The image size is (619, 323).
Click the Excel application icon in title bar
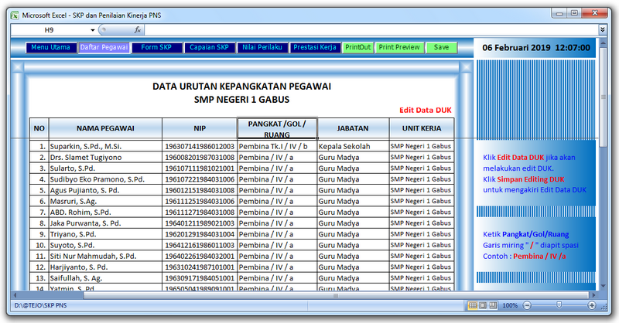[15, 15]
